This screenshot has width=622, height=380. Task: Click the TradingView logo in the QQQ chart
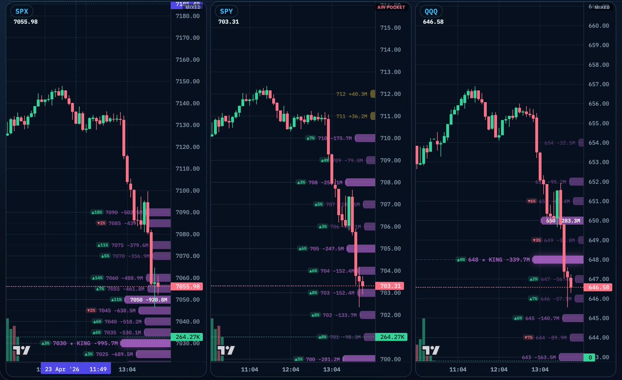(431, 350)
